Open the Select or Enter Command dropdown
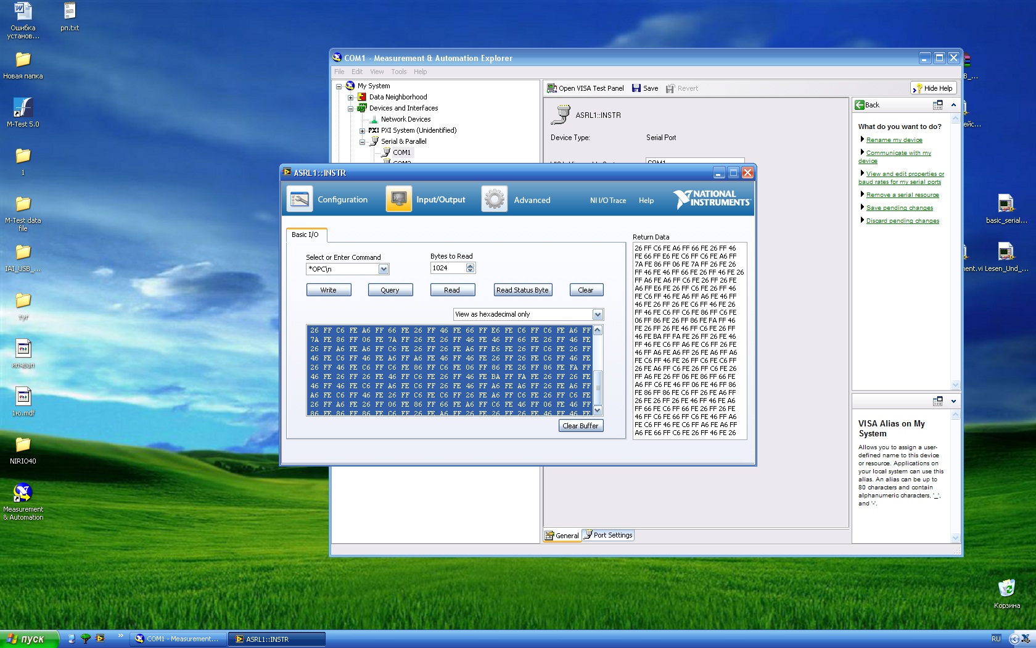This screenshot has width=1036, height=648. 384,269
